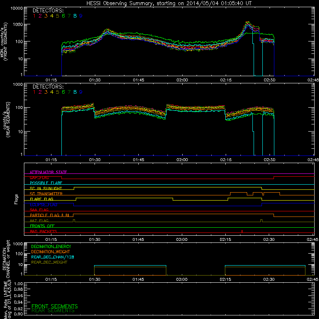Click the REAR SEGMENTS counts/s axis label
Viewport: 319px width, 319px height.
tap(6, 120)
